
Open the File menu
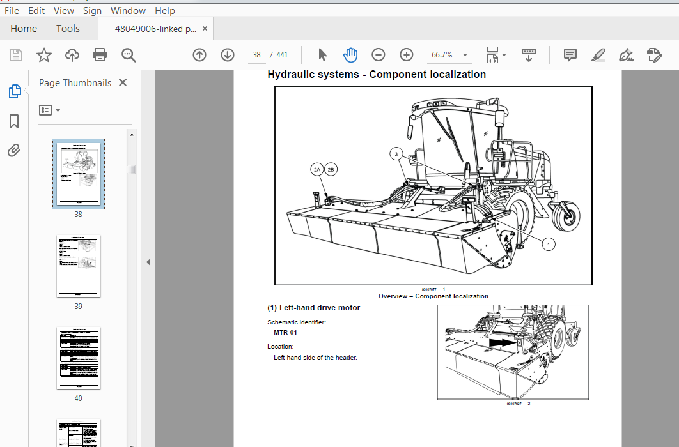pos(12,10)
